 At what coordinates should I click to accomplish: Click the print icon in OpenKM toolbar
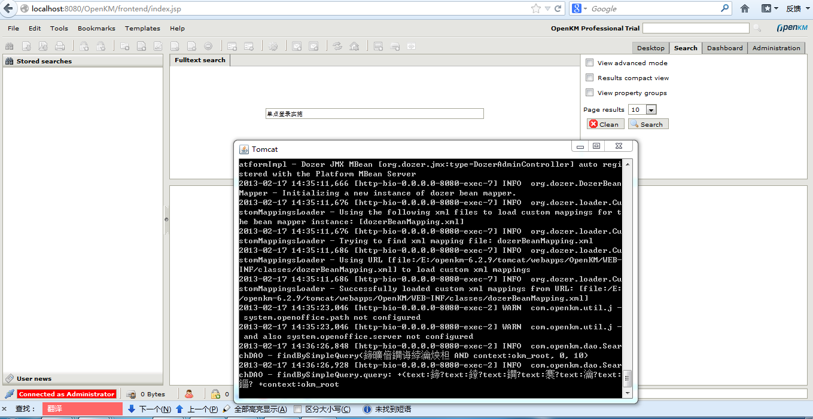coord(60,46)
